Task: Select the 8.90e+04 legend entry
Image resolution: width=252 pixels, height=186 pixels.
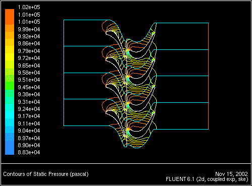Action: pos(29,145)
